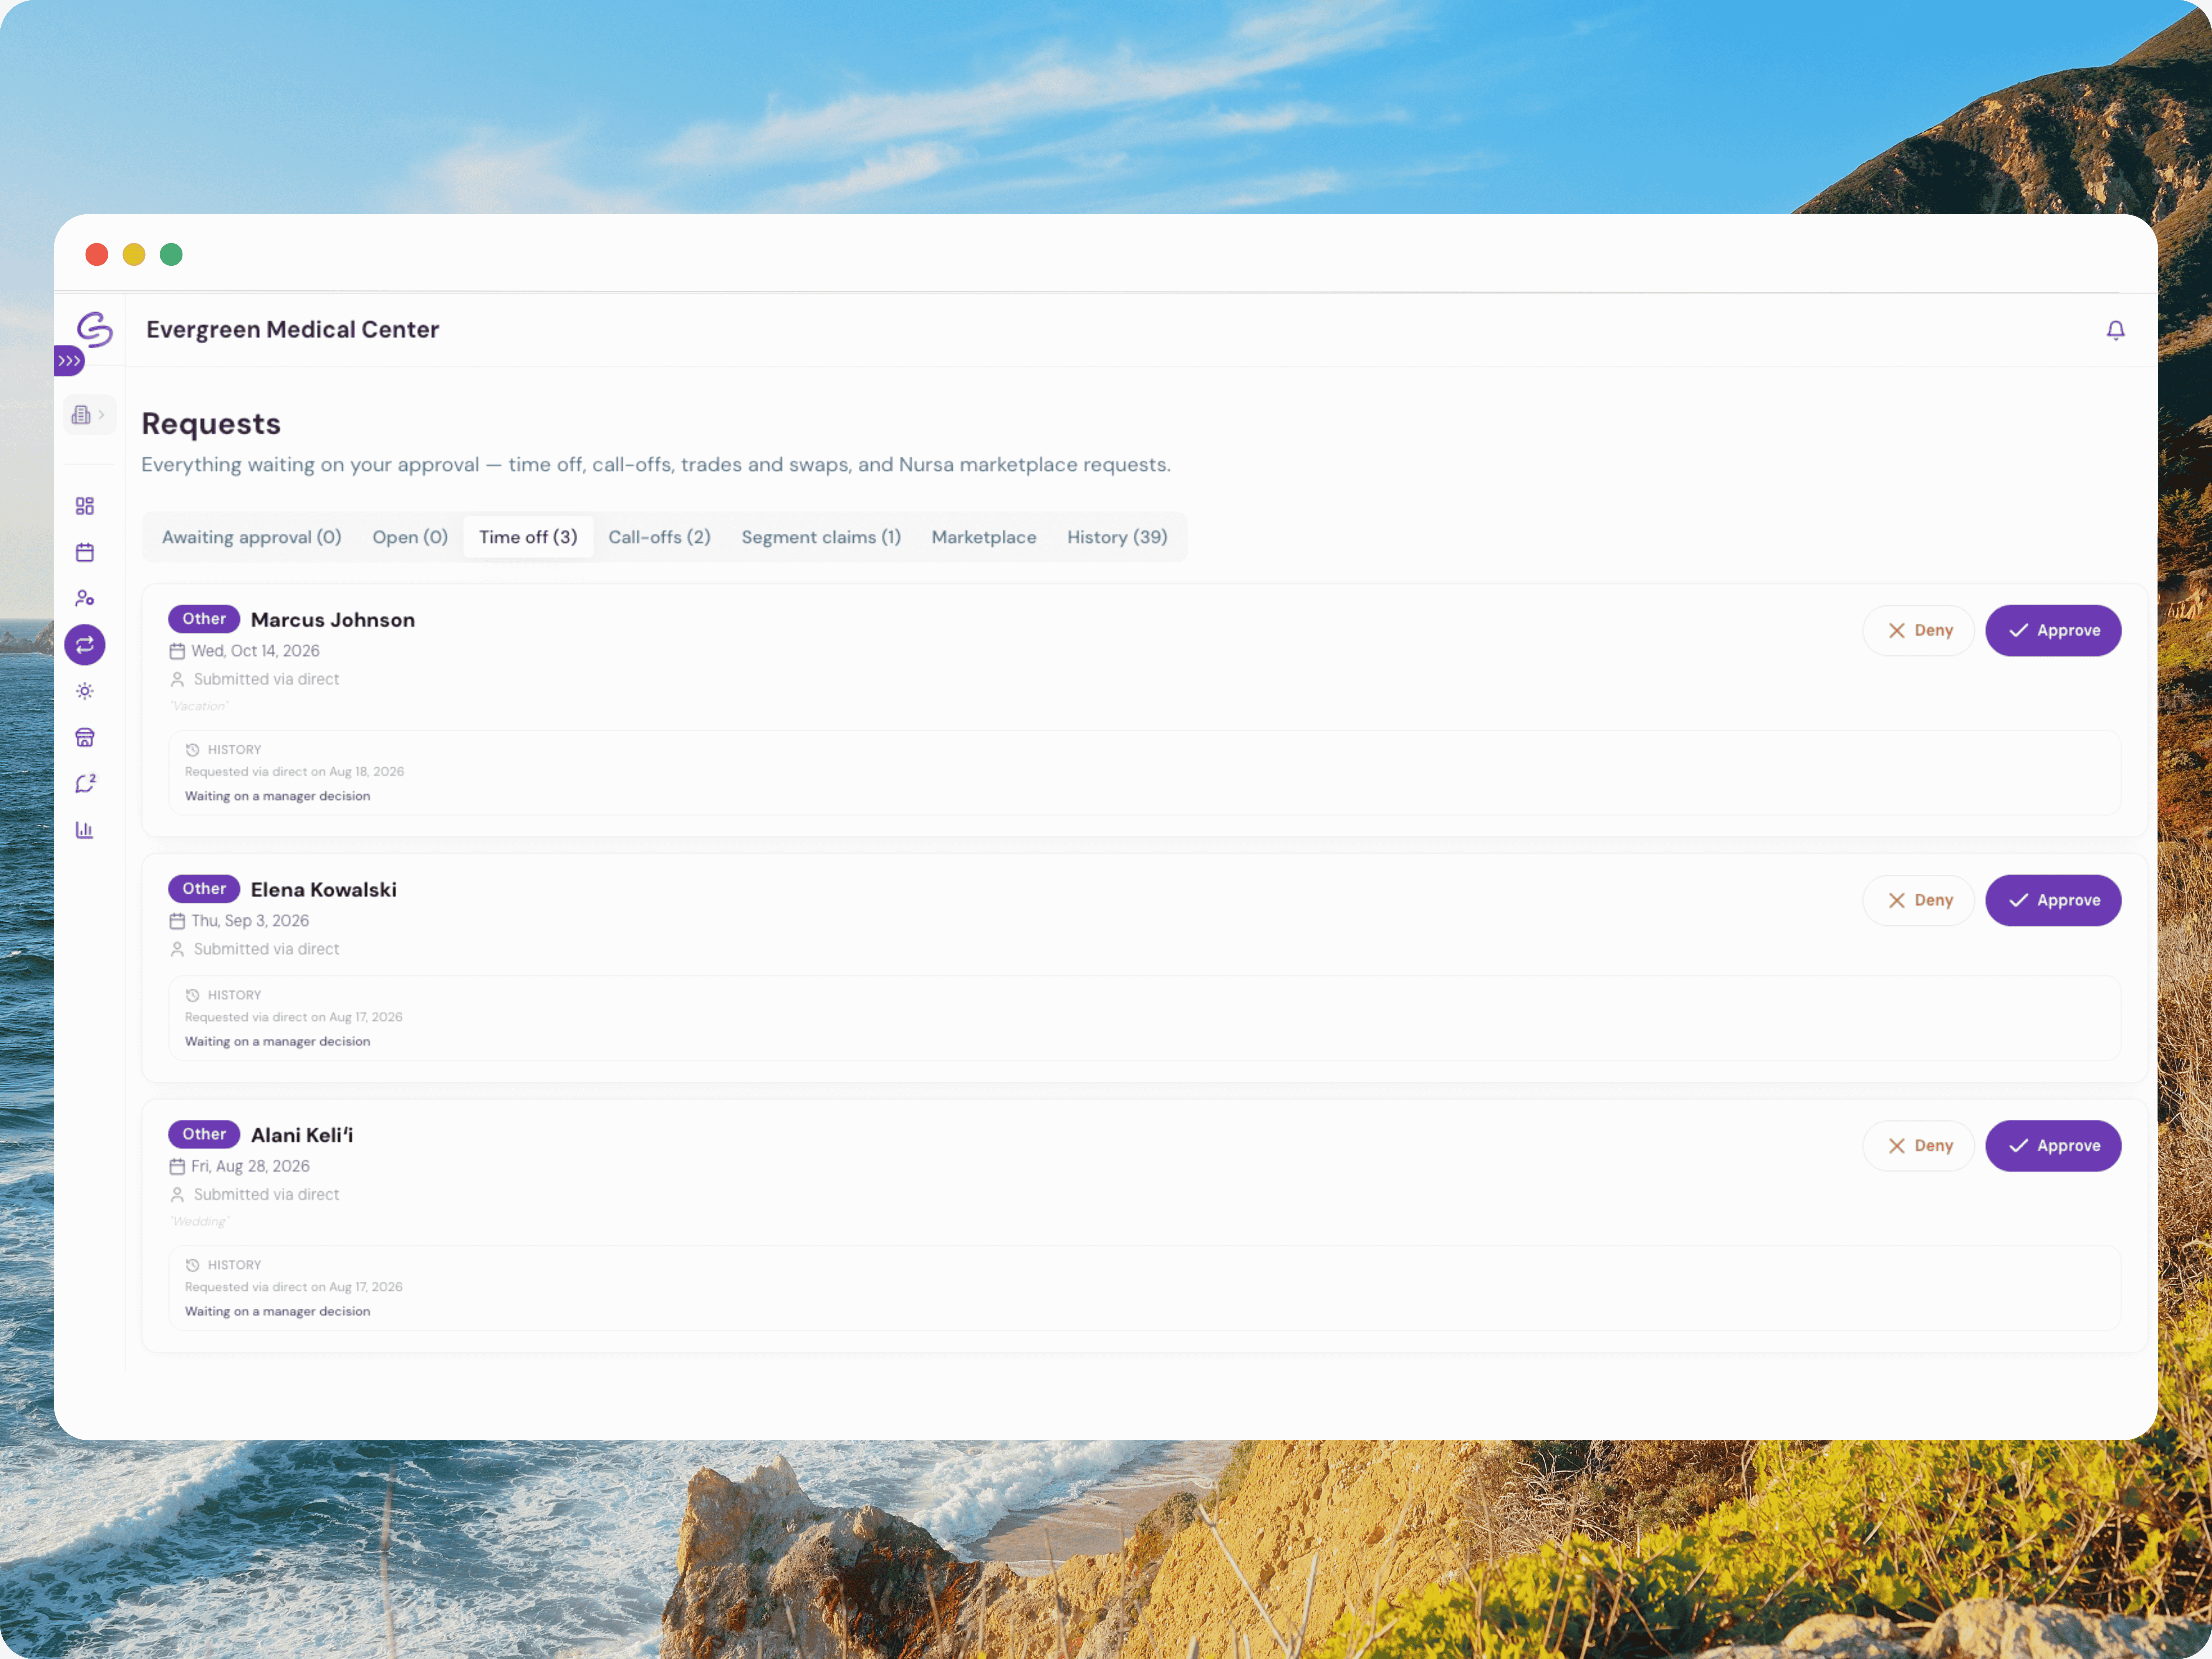Approve Marcus Johnson's time off request
This screenshot has width=2212, height=1659.
pyautogui.click(x=2053, y=631)
